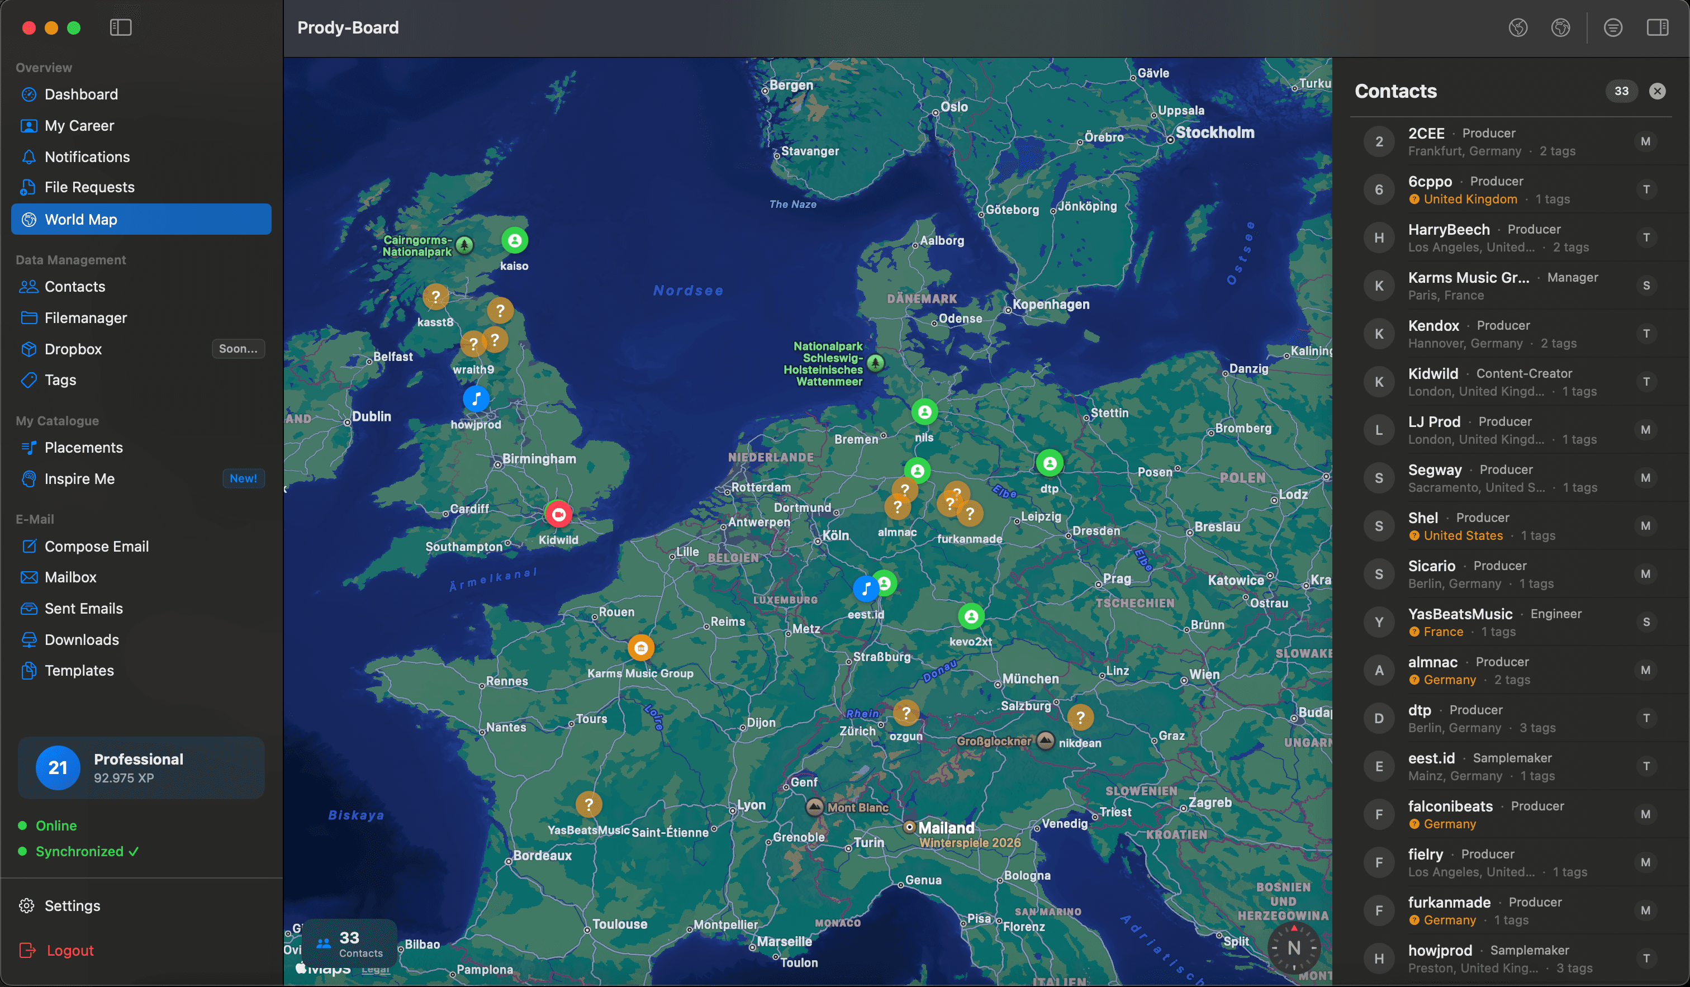The width and height of the screenshot is (1690, 987).
Task: Click the kaiso contact pin in Scotland
Action: 514,239
